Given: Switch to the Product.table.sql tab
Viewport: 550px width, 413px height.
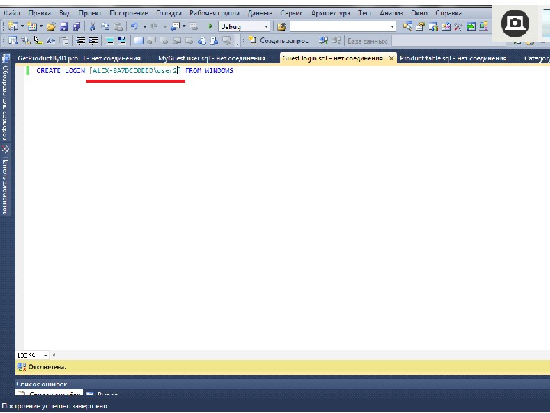Looking at the screenshot, I should click(x=453, y=58).
